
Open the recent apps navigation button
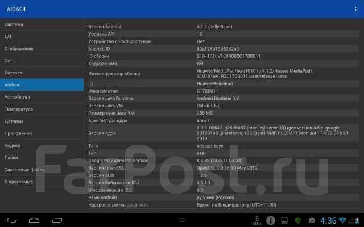point(57,221)
